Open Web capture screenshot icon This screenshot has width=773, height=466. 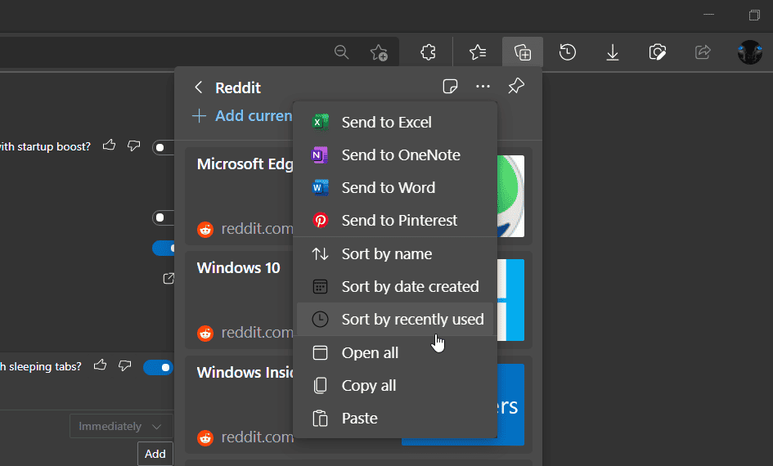(657, 52)
